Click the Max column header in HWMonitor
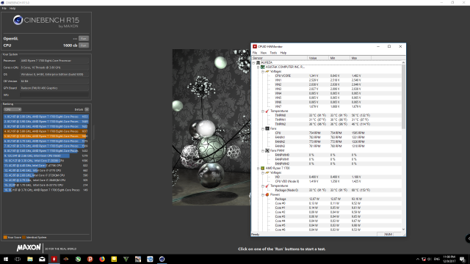The image size is (470, 264). point(361,58)
